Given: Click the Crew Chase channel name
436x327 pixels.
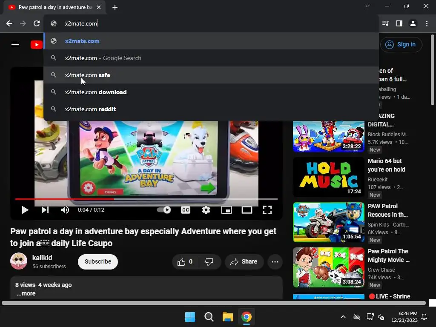Looking at the screenshot, I should [x=381, y=270].
